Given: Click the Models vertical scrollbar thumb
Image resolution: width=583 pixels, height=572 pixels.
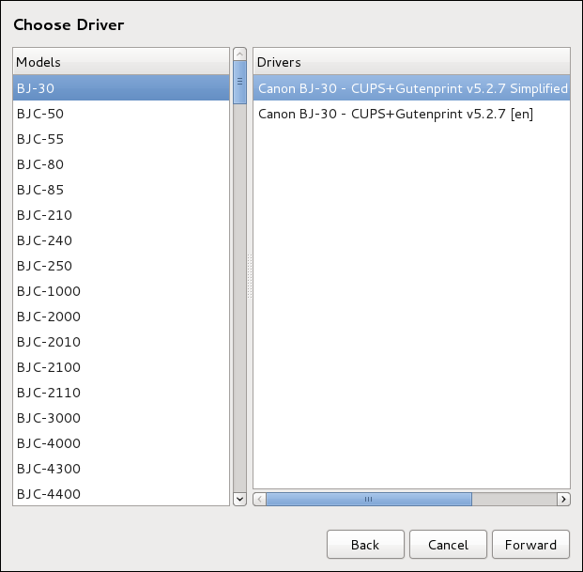Looking at the screenshot, I should (239, 74).
